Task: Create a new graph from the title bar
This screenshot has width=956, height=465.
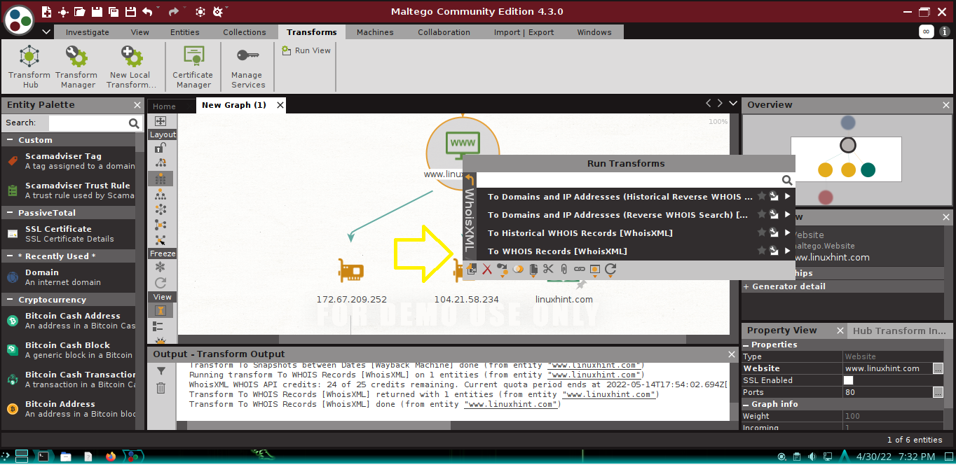Action: [x=47, y=11]
